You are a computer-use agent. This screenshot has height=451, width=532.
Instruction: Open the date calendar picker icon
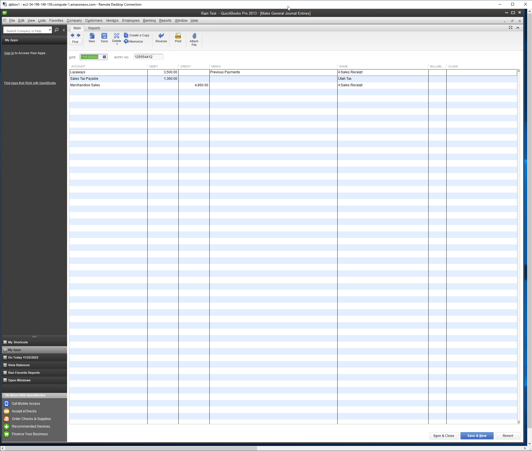click(104, 57)
